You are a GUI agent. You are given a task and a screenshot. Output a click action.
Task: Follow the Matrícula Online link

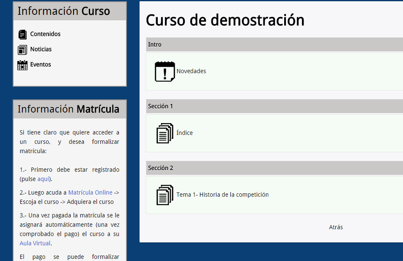[90, 192]
